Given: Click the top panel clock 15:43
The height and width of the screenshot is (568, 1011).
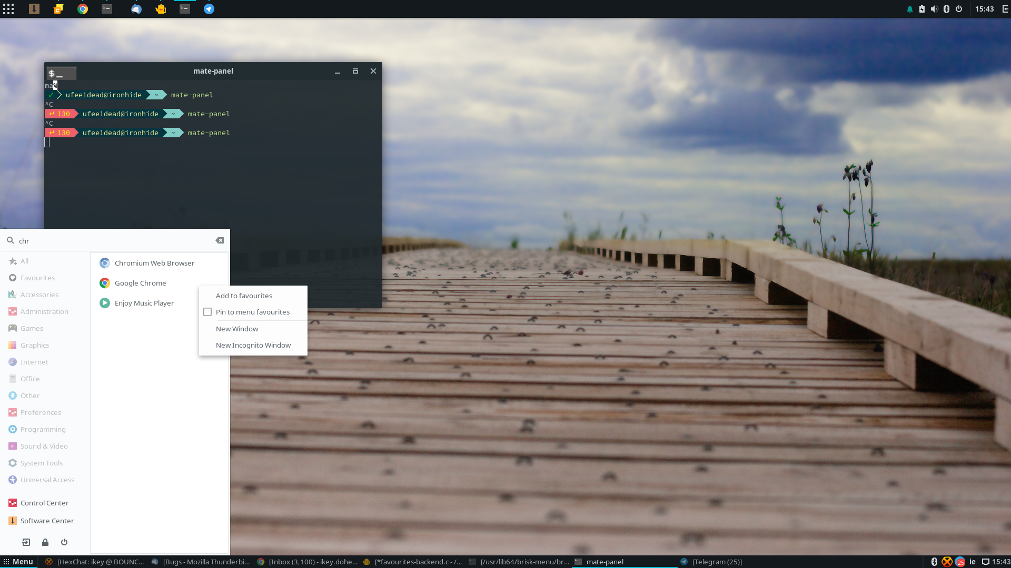Looking at the screenshot, I should click(x=984, y=9).
